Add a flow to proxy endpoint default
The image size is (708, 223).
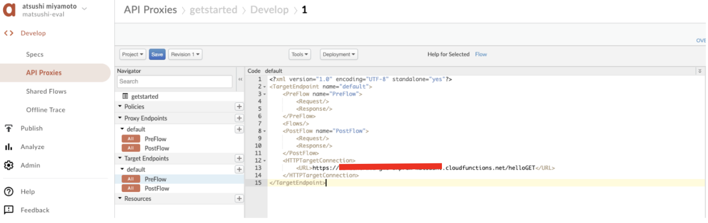click(239, 129)
